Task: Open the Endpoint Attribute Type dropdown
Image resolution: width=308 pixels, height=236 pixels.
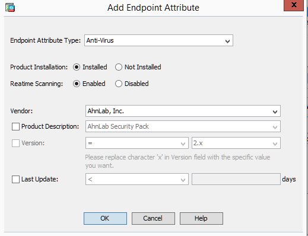Action: click(158, 40)
